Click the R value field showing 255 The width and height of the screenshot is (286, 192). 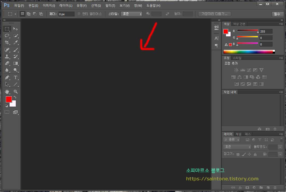click(266, 31)
